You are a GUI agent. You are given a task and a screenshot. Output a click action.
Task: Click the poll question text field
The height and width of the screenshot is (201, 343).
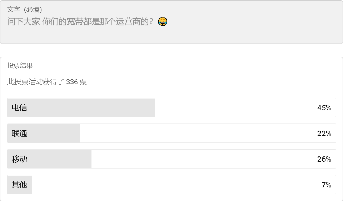[171, 22]
